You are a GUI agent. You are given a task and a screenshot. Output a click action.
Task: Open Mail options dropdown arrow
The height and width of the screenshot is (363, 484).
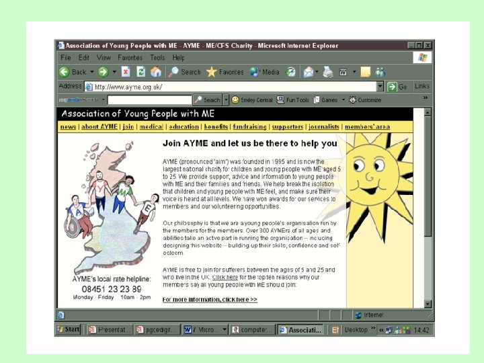(317, 72)
